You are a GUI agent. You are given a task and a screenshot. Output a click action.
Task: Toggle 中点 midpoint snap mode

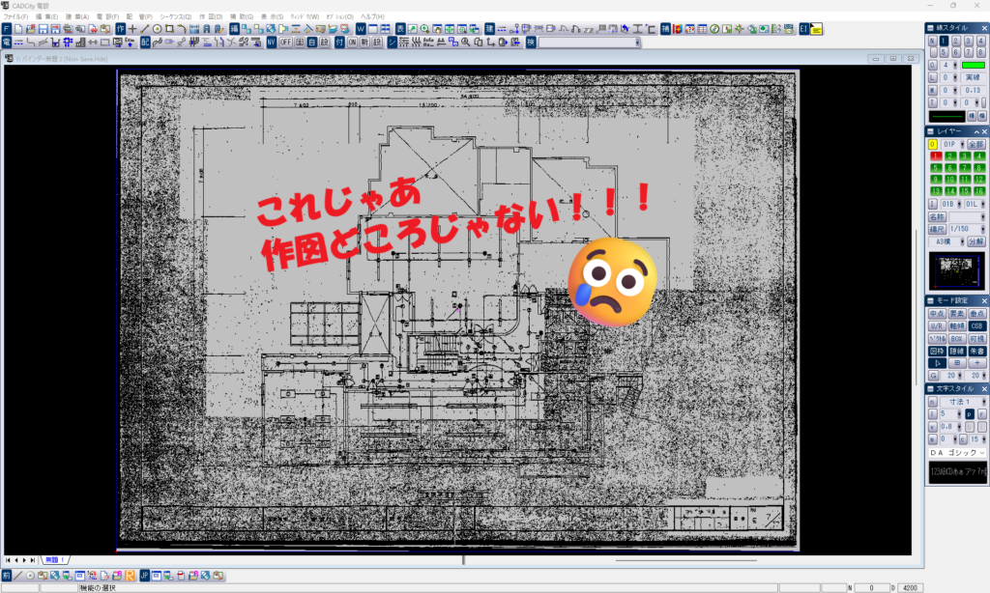tap(936, 314)
